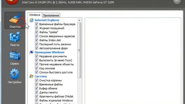Click the Internet Explorer group heading

coord(47,20)
